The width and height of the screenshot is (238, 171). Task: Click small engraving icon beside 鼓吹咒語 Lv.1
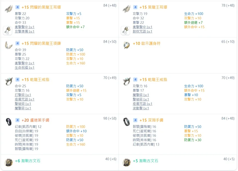coord(125,30)
